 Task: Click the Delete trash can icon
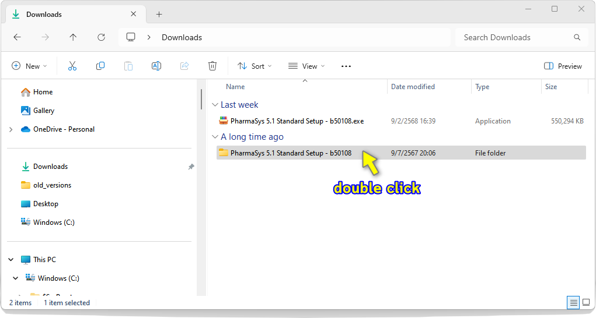212,66
